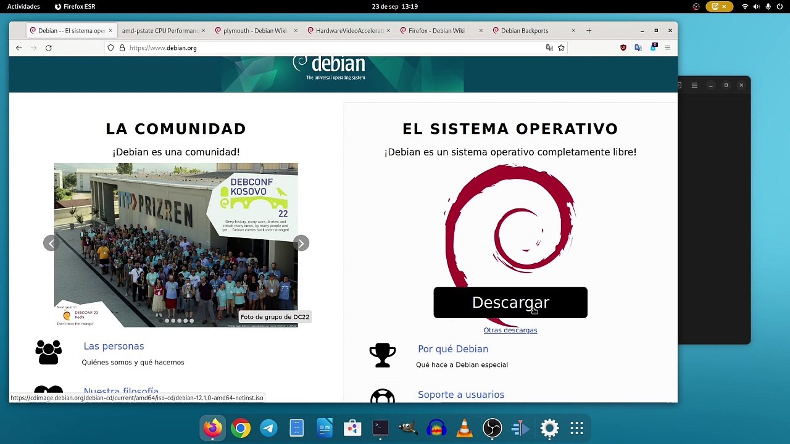
Task: Open the tracking protection shield icon
Action: pyautogui.click(x=110, y=48)
